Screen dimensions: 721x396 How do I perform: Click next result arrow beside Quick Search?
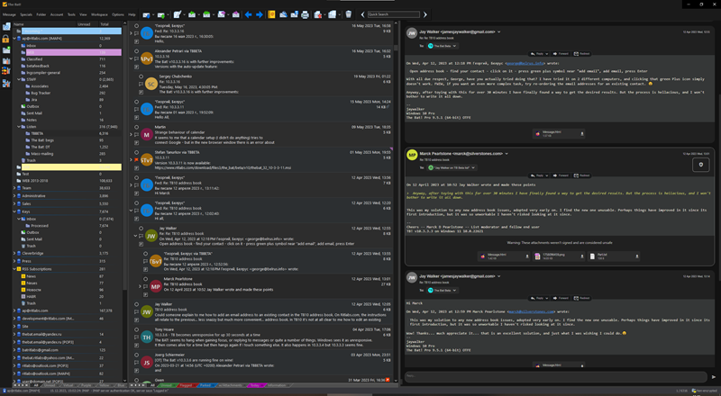tap(424, 14)
